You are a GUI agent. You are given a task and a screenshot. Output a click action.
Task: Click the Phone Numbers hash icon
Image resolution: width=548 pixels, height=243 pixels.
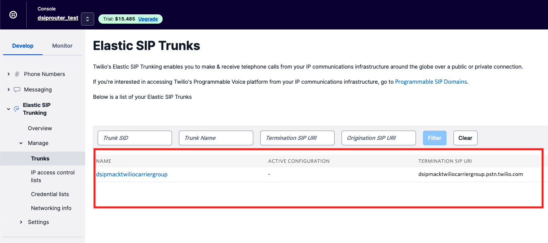pyautogui.click(x=17, y=74)
